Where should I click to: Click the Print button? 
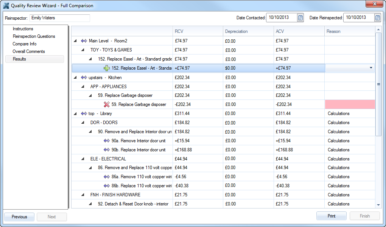click(x=331, y=216)
